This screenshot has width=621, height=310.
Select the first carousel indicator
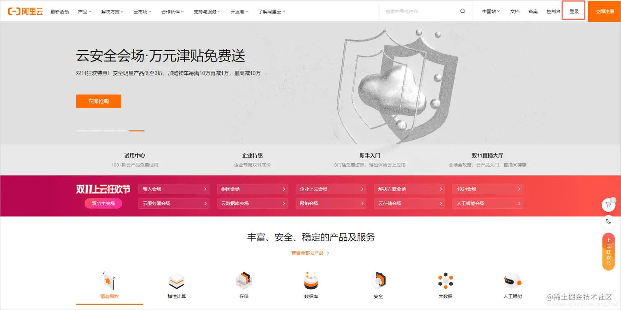coord(82,130)
